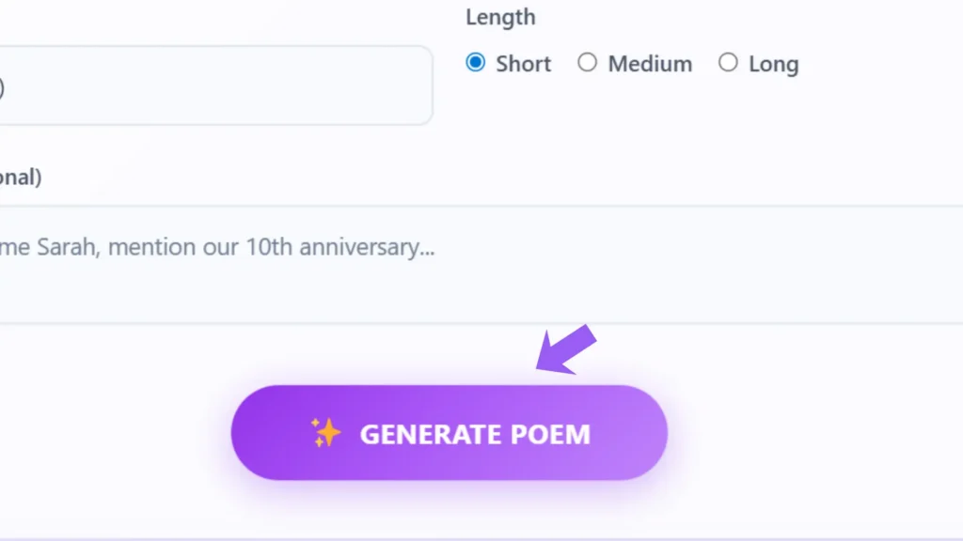Click the sparkles icon on Generate Poem button
Screen dimensions: 963x541
coord(326,433)
